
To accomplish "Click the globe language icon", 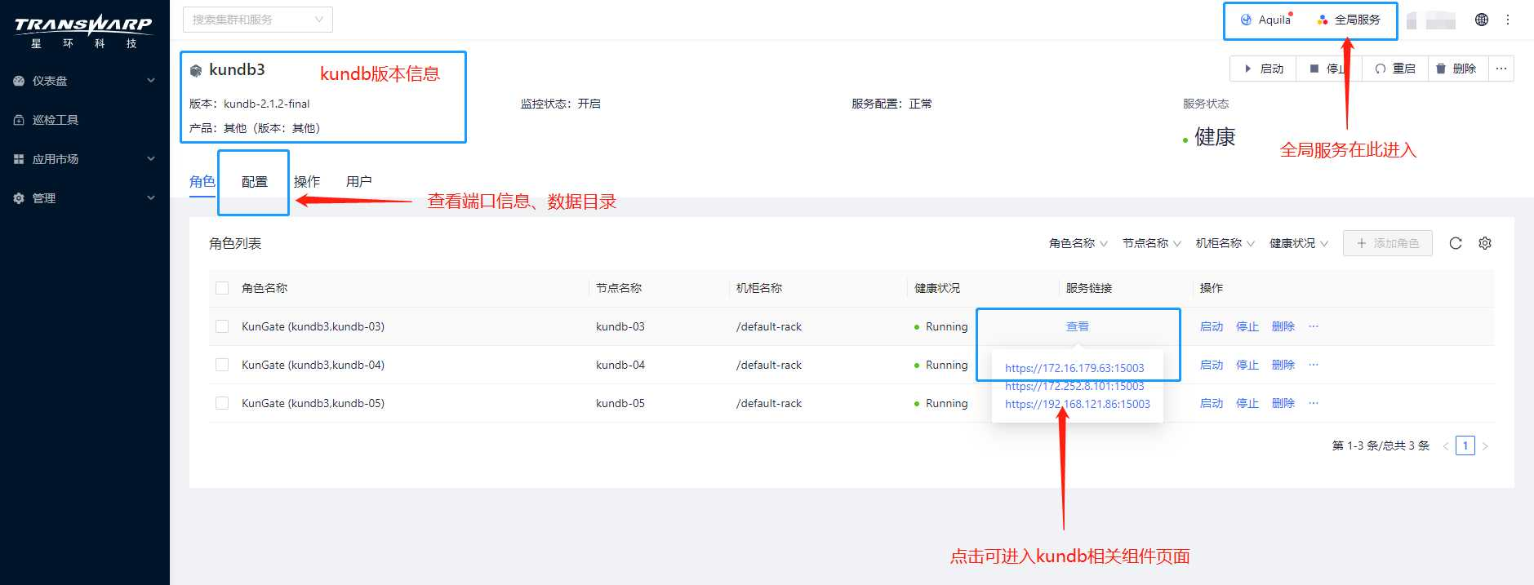I will (x=1482, y=20).
